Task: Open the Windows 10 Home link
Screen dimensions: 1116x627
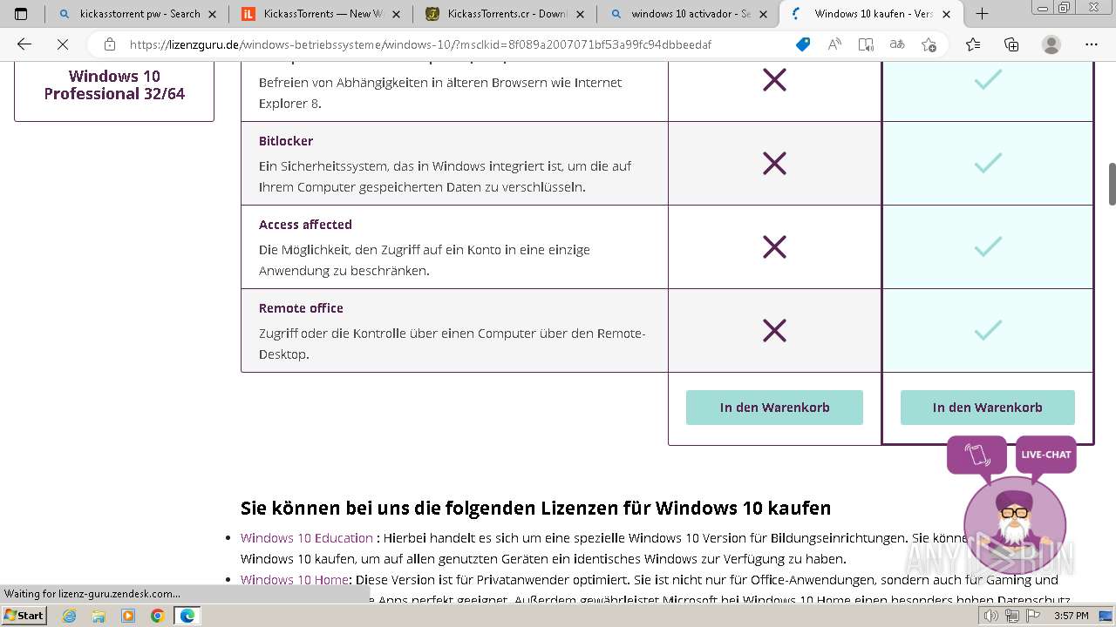Action: coord(295,580)
